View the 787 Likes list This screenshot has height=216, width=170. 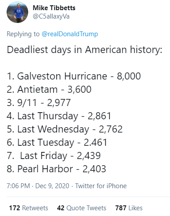tap(129, 208)
